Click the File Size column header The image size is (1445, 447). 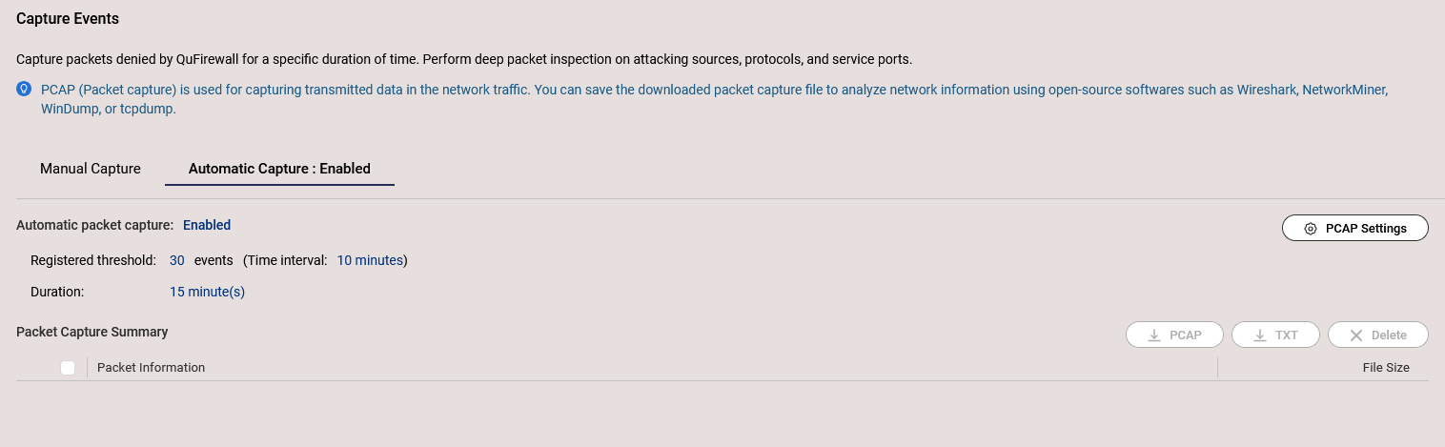pos(1386,368)
